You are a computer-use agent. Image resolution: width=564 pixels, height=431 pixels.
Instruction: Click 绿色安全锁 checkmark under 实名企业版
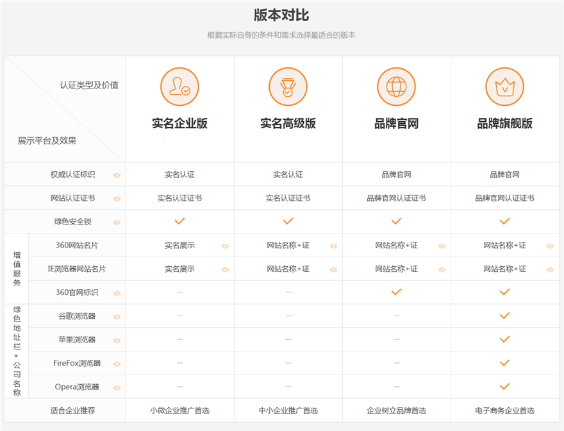180,221
